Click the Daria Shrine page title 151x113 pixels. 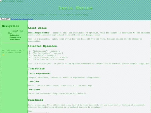click(x=75, y=8)
